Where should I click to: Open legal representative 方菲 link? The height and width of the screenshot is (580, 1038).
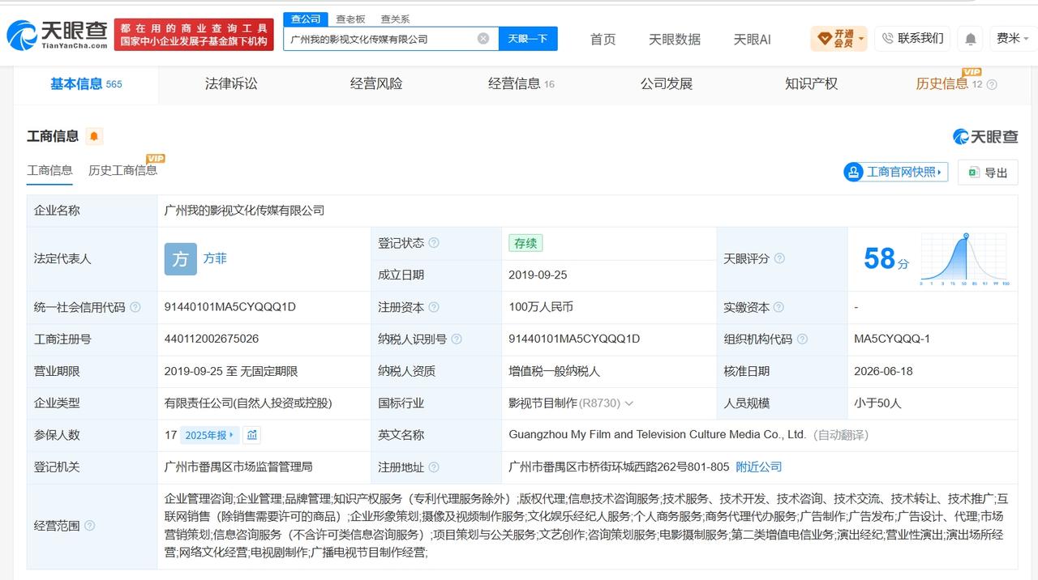click(x=215, y=258)
